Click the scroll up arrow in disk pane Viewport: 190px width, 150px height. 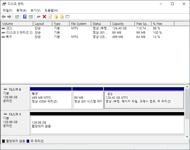point(187,87)
